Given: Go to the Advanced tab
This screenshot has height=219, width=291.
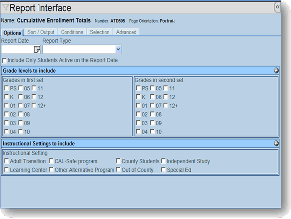Looking at the screenshot, I should click(x=126, y=32).
